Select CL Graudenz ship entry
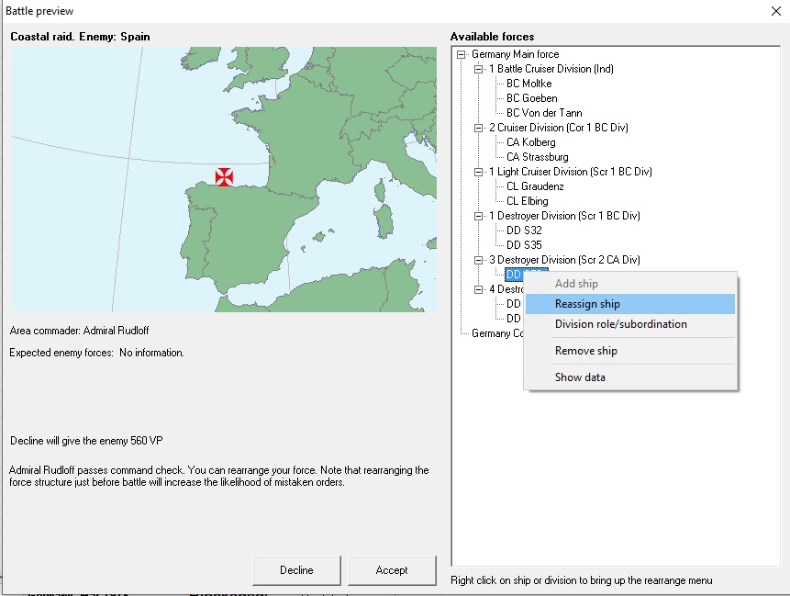 535,186
